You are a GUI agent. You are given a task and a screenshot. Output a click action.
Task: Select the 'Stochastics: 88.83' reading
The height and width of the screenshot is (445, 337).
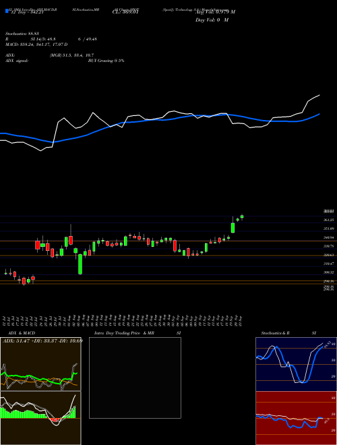(22, 34)
